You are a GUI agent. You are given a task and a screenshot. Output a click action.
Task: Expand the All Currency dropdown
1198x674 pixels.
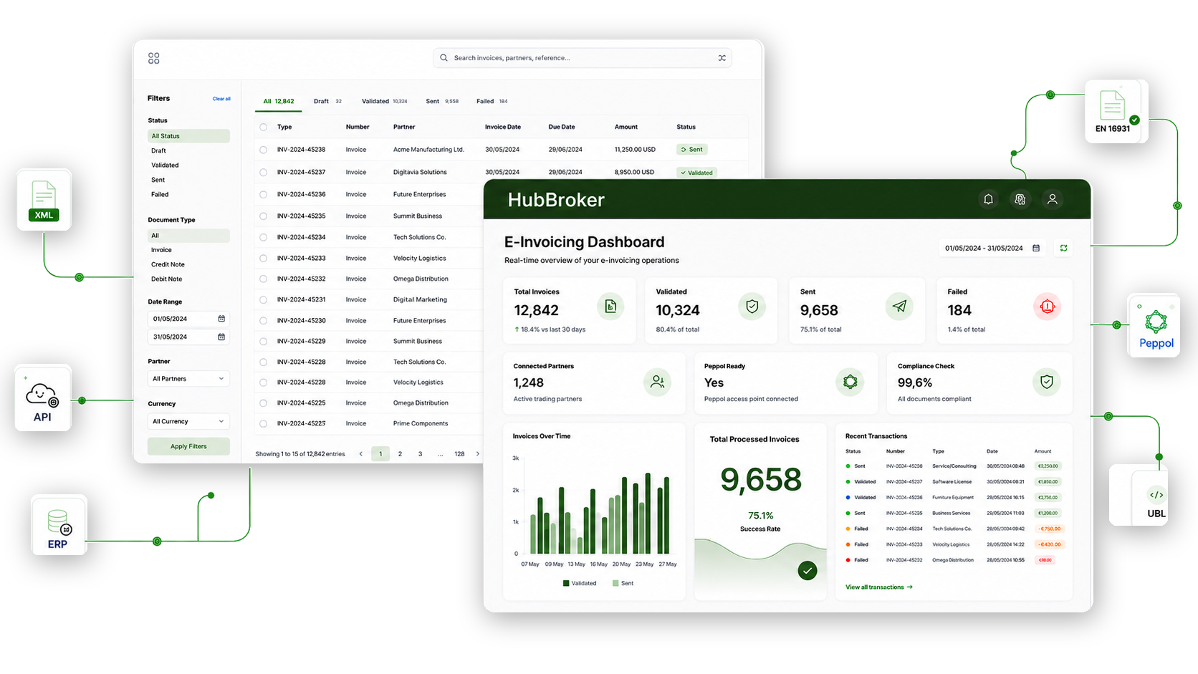click(188, 422)
